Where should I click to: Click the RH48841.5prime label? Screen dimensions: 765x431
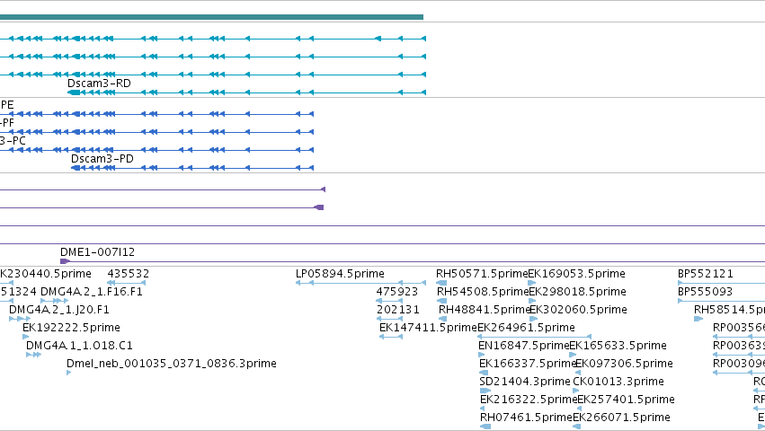(x=484, y=310)
